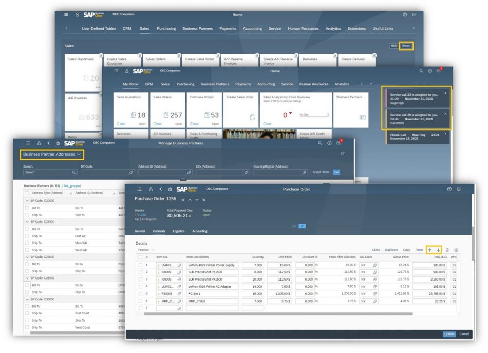The height and width of the screenshot is (353, 488).
Task: Open Purchasing menu in back Home window
Action: tap(166, 29)
